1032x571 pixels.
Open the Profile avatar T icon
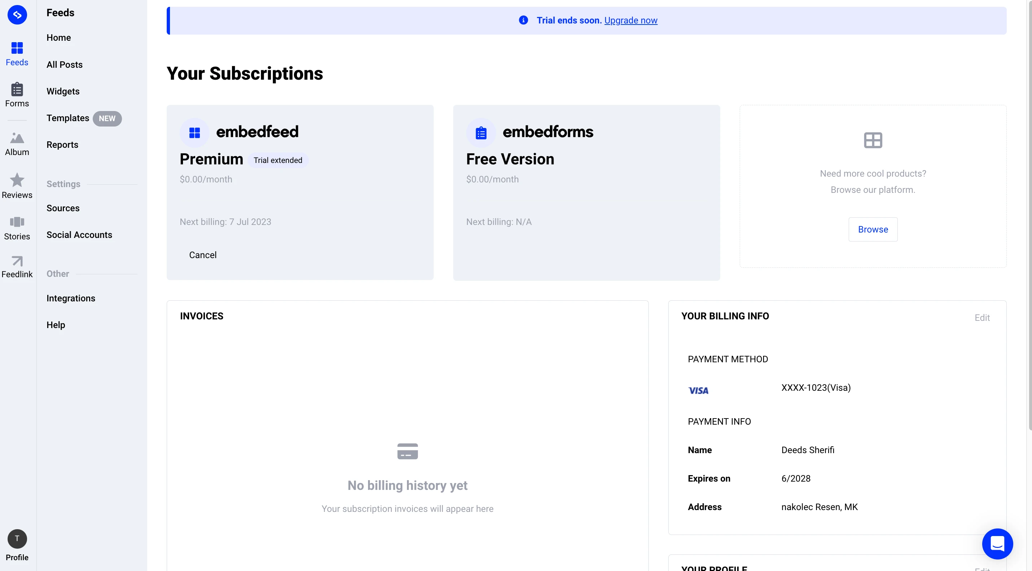point(17,539)
